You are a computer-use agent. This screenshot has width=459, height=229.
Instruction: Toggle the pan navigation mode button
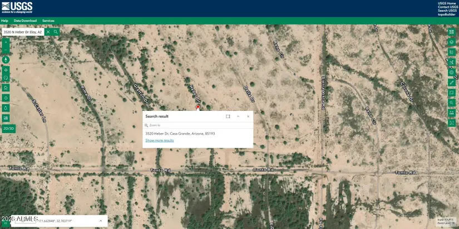point(6,70)
